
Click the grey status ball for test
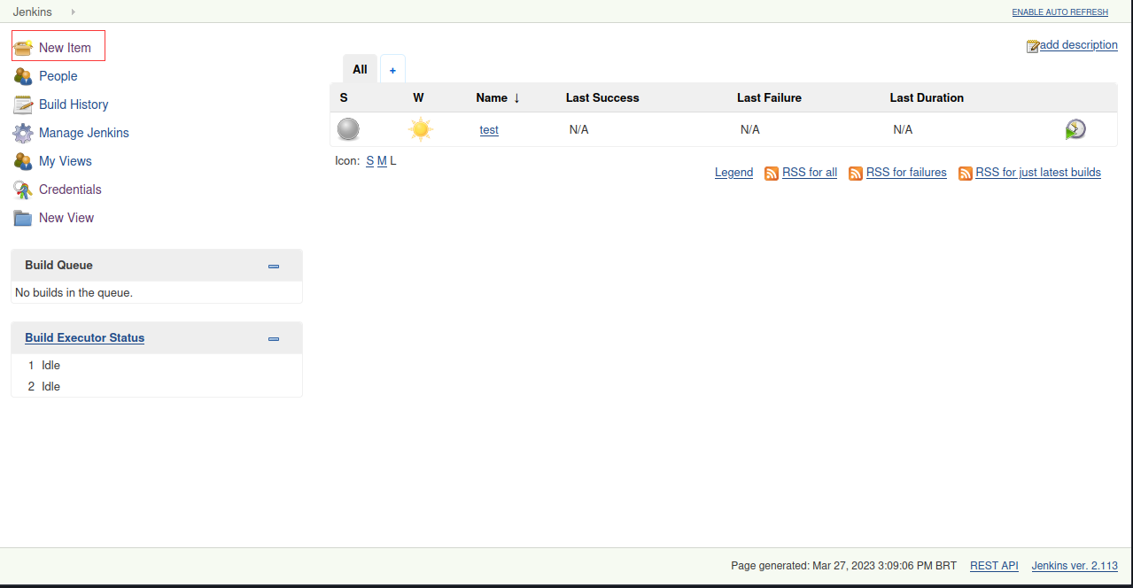[348, 129]
